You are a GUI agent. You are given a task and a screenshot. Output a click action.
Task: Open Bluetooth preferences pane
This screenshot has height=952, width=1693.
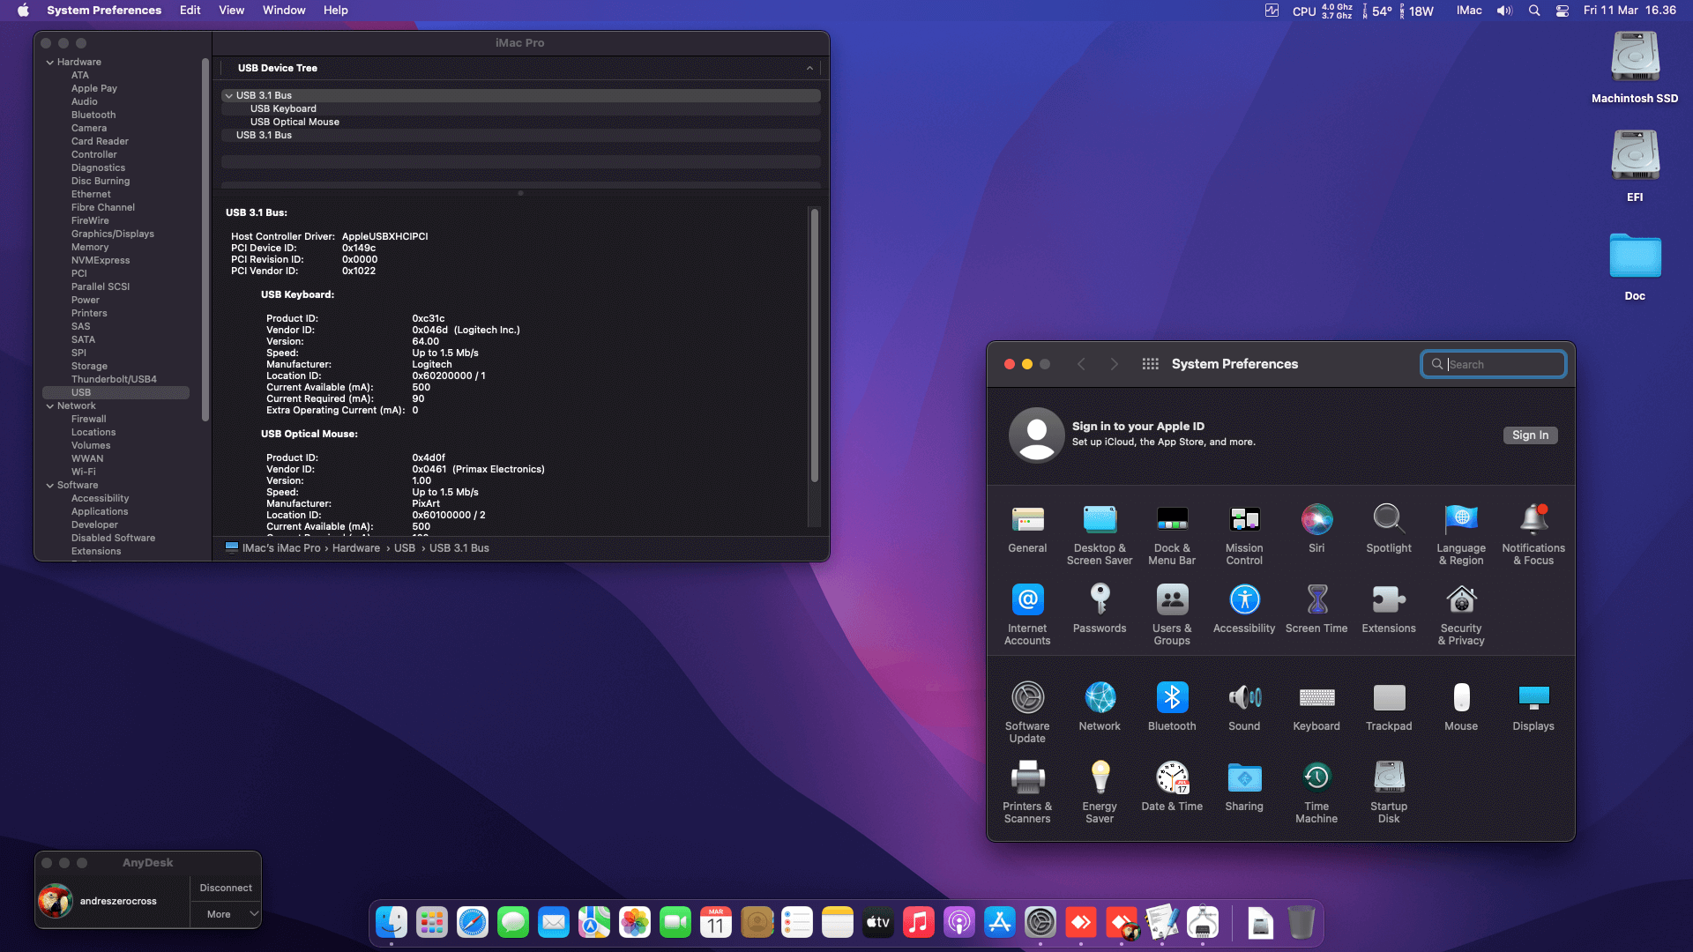1172,707
